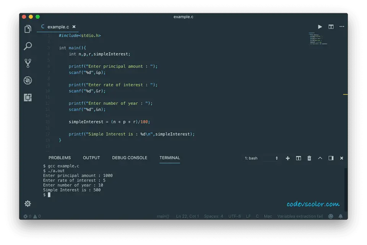Screen dimensions: 367x245
Task: Change file encoding via 'UTF-8'
Action: (234, 216)
